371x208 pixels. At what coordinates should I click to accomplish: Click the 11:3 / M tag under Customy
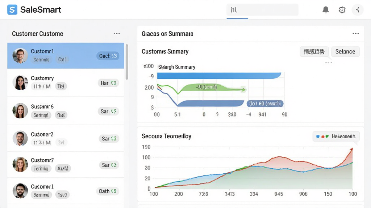click(x=42, y=87)
